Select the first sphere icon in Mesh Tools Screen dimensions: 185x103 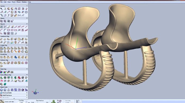click(x=1, y=90)
